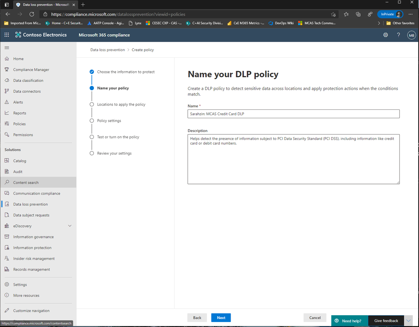419x327 pixels.
Task: Open Imported From Mic... bookmark folder
Action: point(23,23)
